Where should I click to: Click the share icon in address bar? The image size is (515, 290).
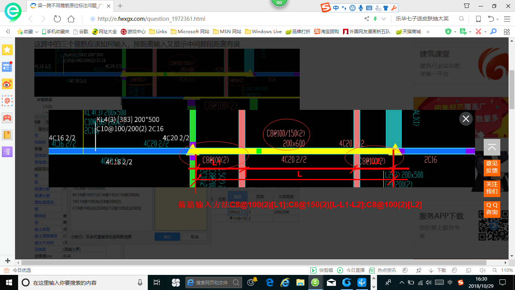367,19
